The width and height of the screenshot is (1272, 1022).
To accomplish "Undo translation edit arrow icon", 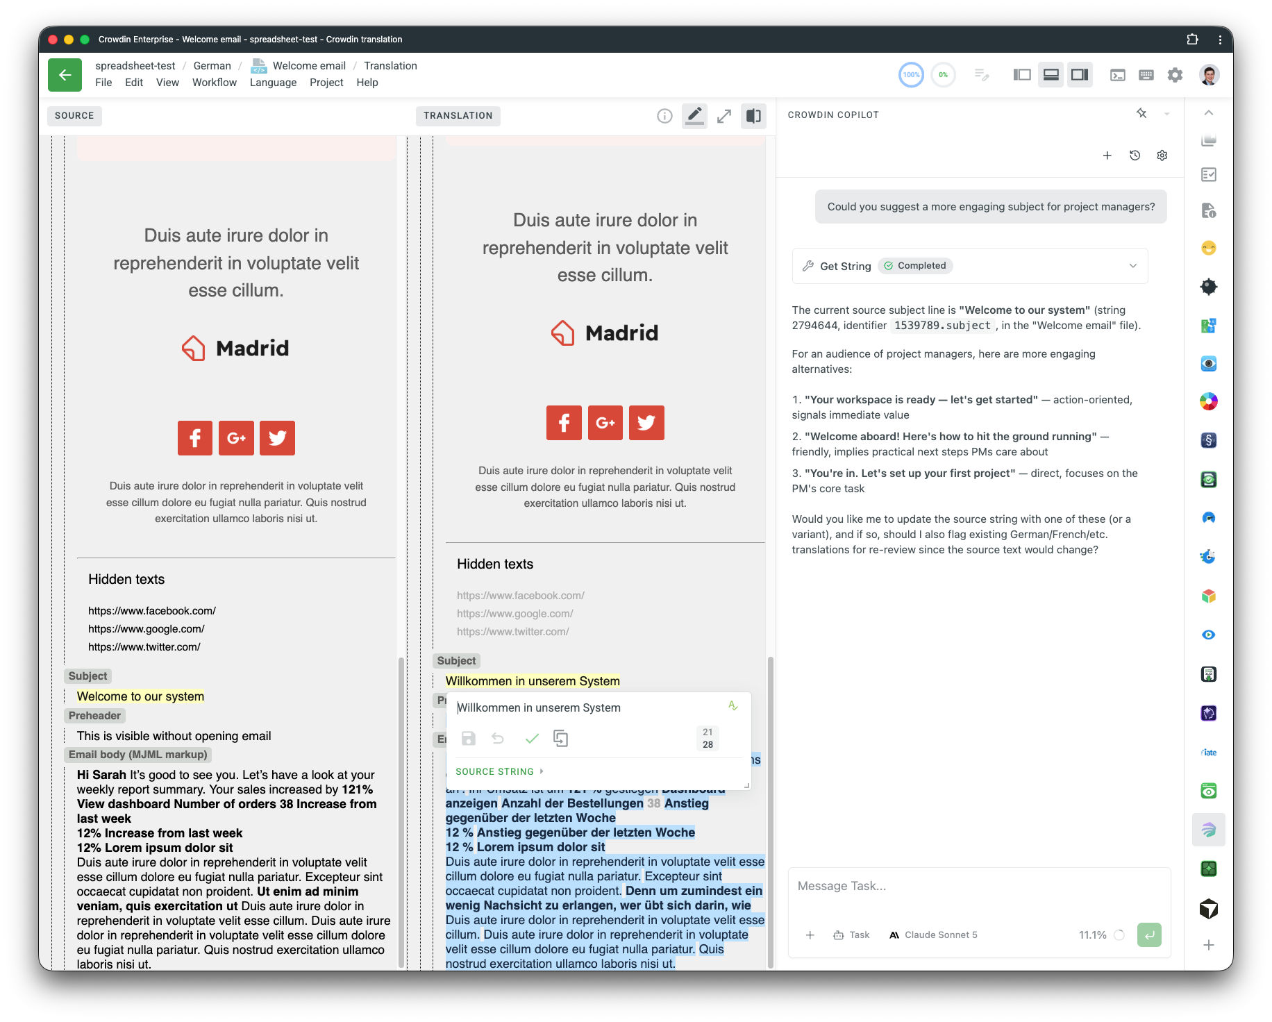I will (x=498, y=738).
